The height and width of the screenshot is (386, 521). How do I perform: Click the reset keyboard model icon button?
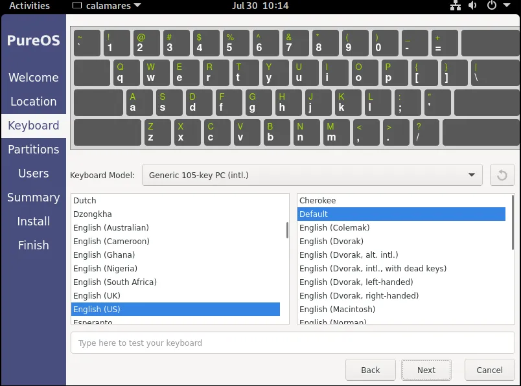tap(502, 175)
